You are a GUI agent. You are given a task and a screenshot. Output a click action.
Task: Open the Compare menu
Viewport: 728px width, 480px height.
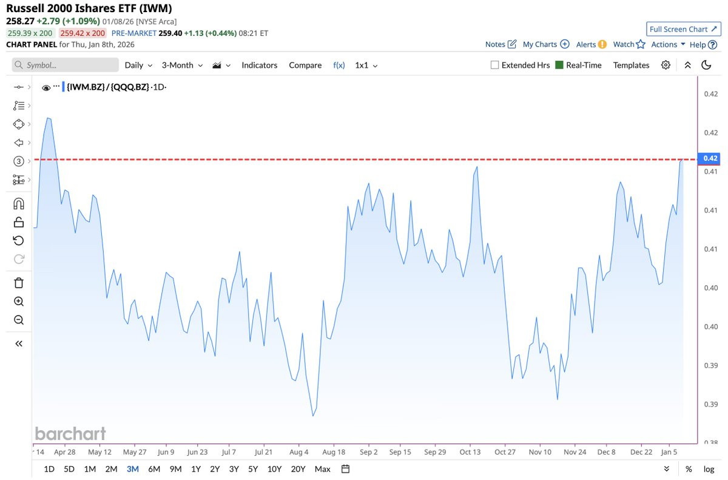305,65
